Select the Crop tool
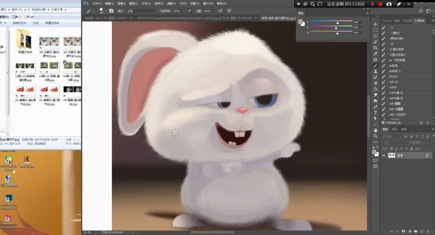This screenshot has width=435, height=235. pos(375,47)
